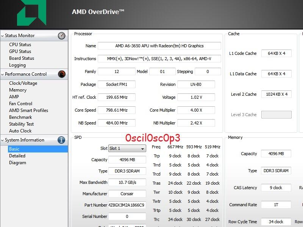Click the Family value field

point(117,72)
